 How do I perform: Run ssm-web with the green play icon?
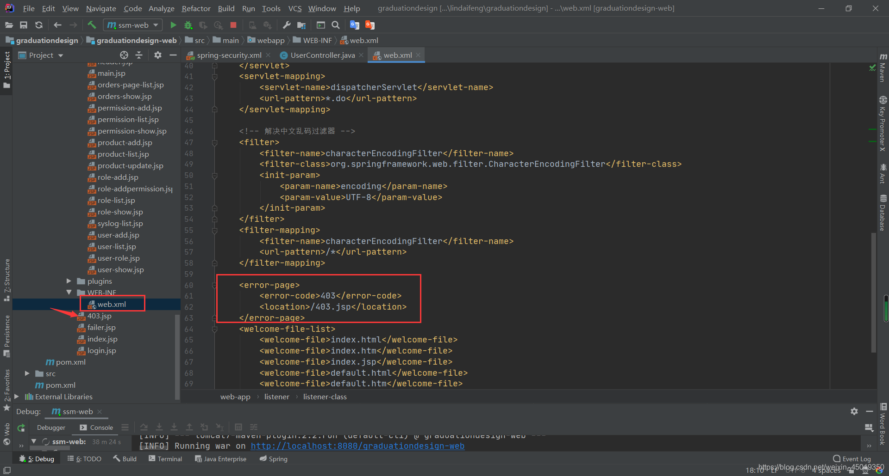point(173,25)
